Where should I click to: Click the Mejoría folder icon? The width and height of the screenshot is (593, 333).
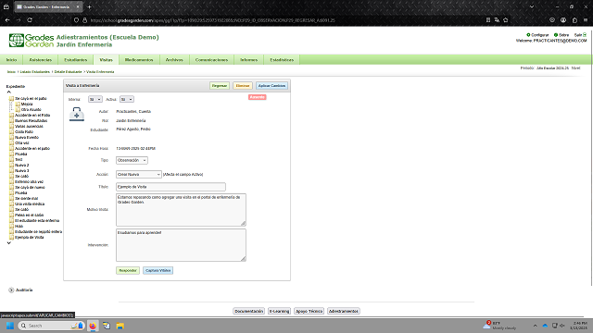[18, 104]
